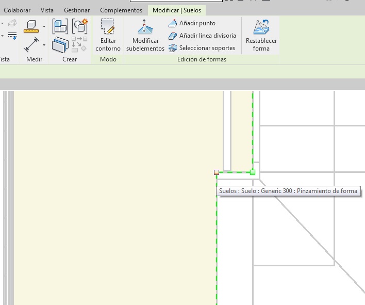
Task: Expand the dimension tool dropdown arrow
Action: [x=44, y=45]
